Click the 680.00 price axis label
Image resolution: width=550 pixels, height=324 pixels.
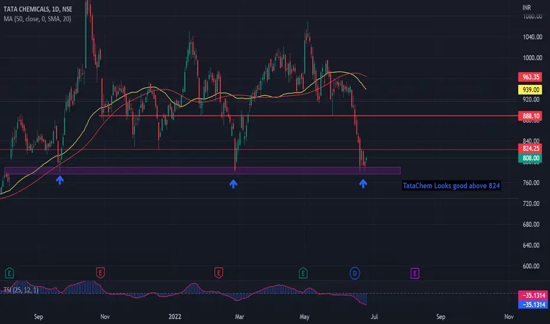[532, 224]
